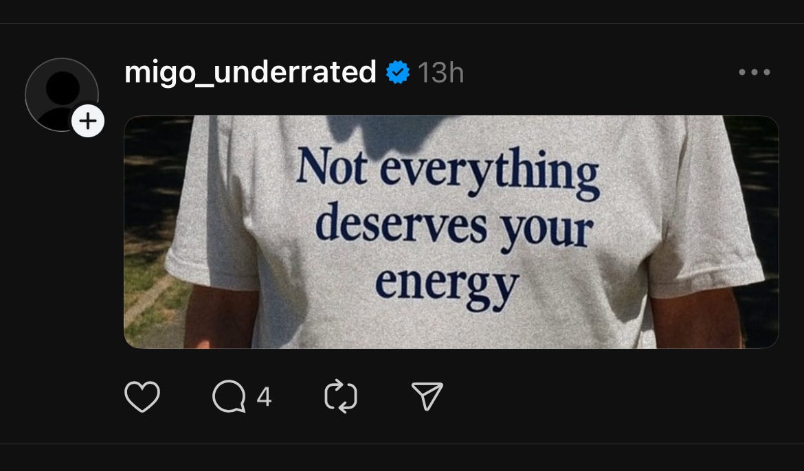This screenshot has height=471, width=804.
Task: Tap the 'Not everything' line in the image
Action: [x=447, y=172]
